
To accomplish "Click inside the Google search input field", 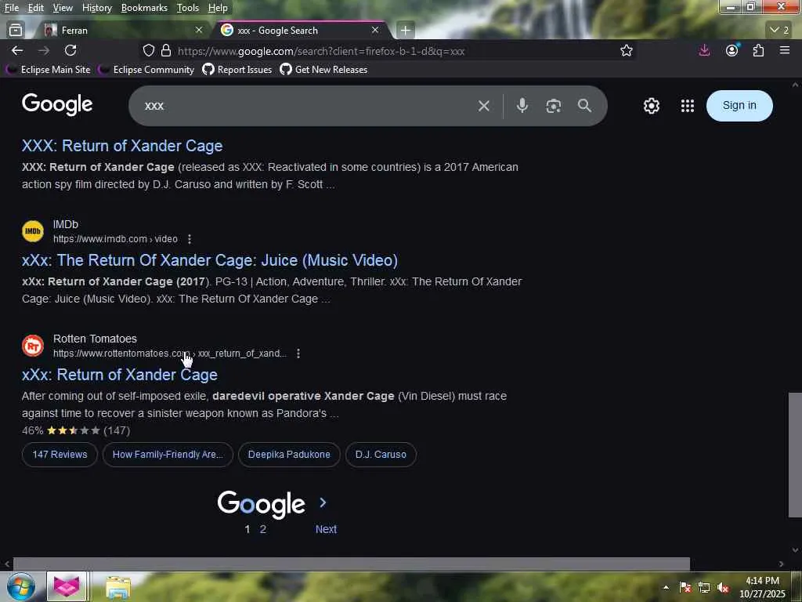I will click(x=307, y=106).
